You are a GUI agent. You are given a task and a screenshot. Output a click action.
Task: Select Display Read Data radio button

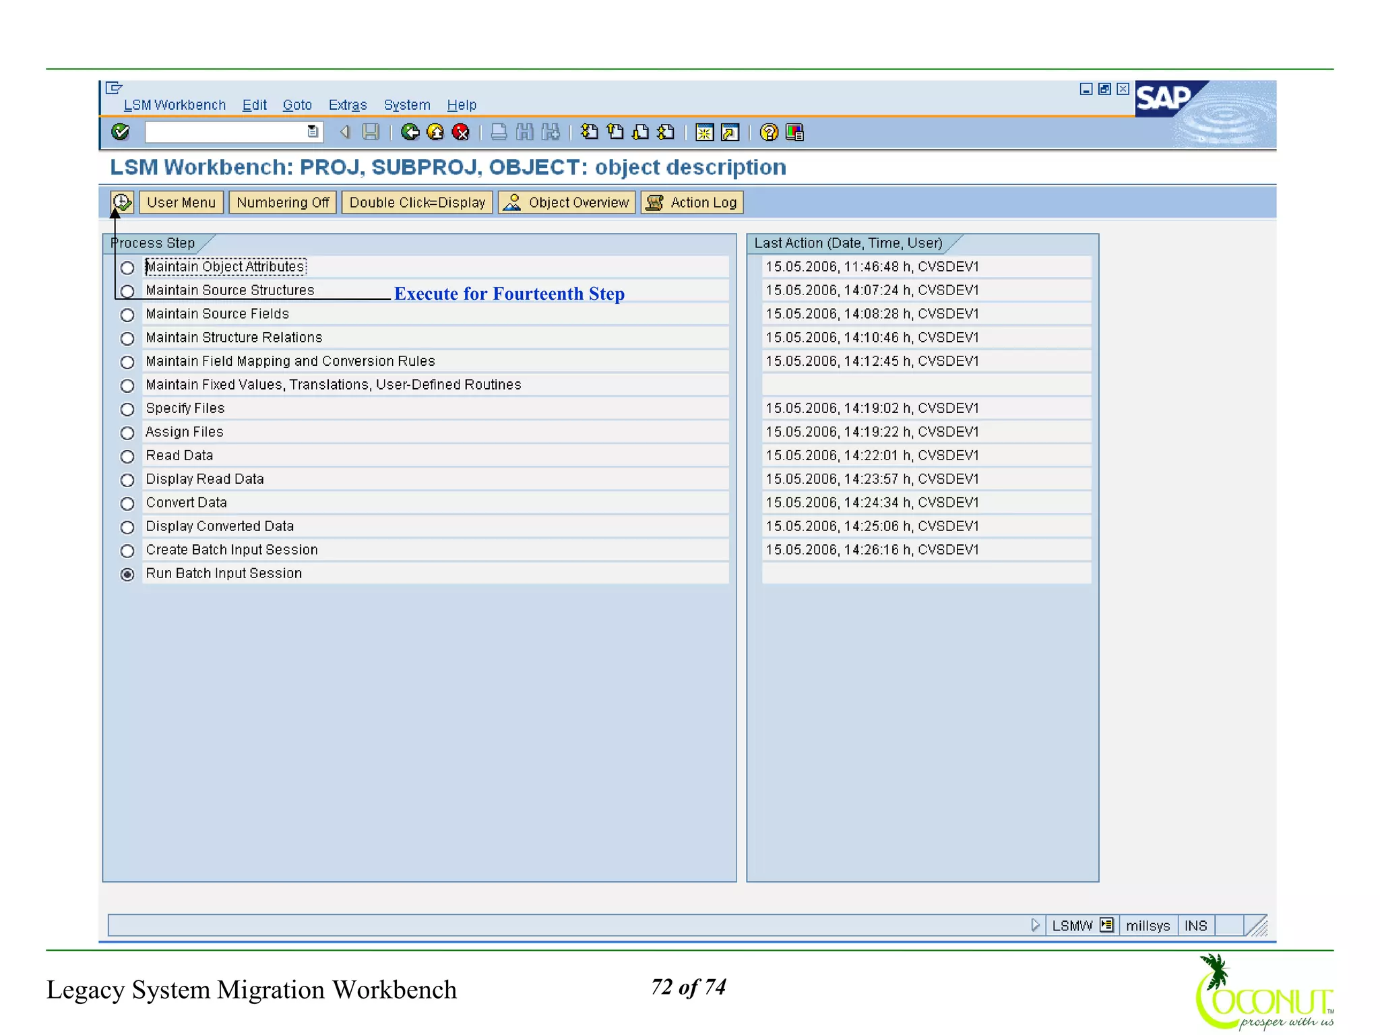click(x=127, y=480)
